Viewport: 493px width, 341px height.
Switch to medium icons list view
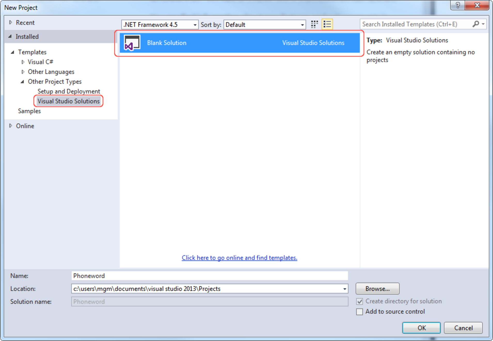tap(327, 25)
